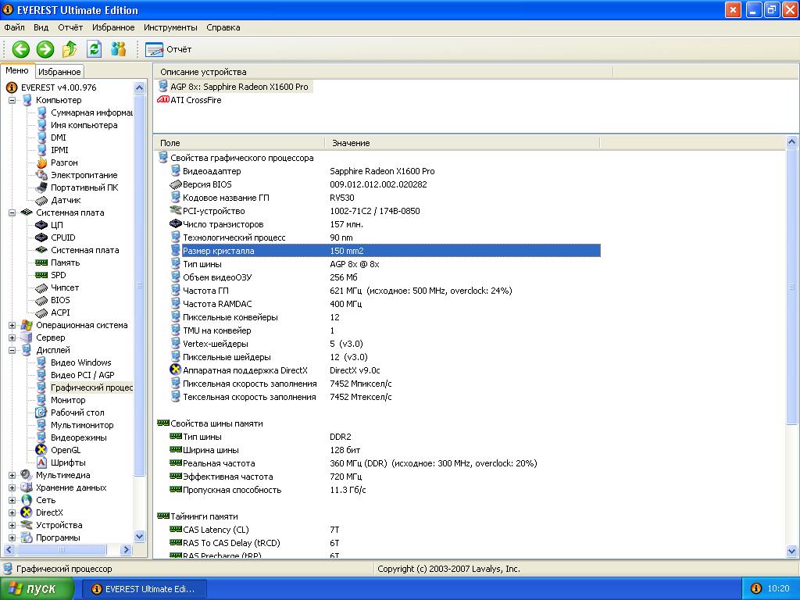Screen dimensions: 800x600
Task: Collapse the Компьютер tree node
Action: click(x=12, y=100)
